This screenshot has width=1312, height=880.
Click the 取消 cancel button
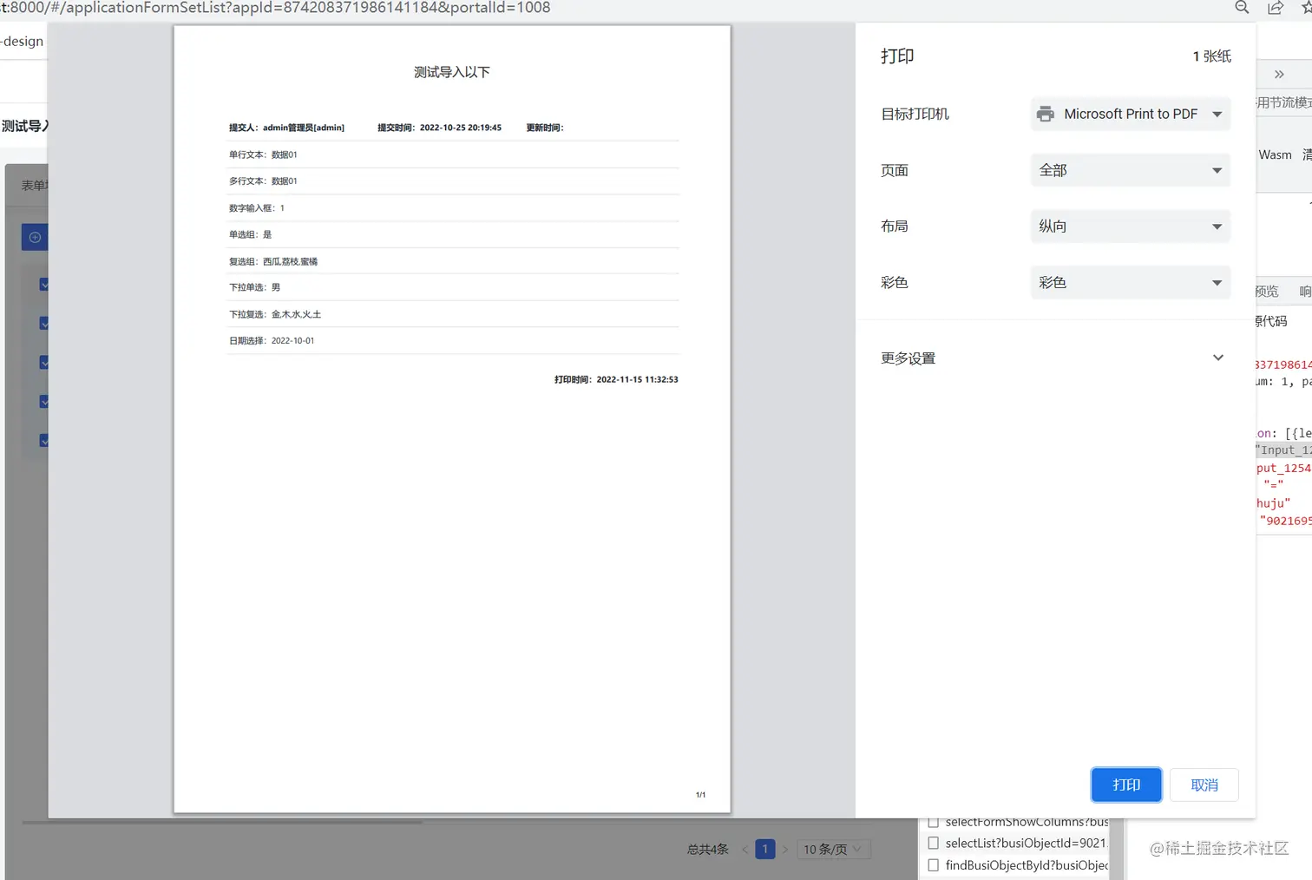(1204, 785)
